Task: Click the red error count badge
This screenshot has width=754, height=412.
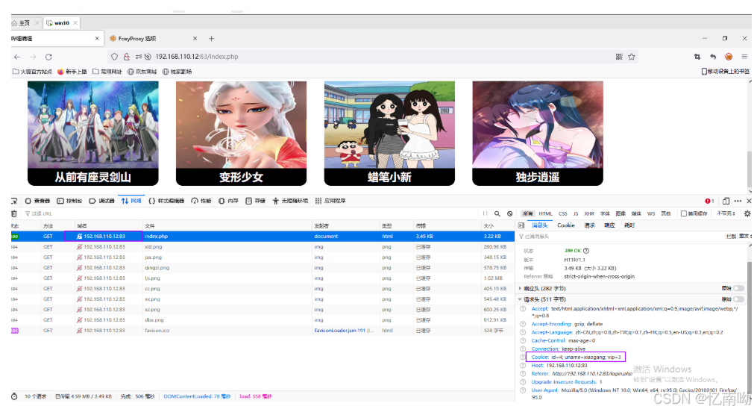Action: [x=709, y=201]
